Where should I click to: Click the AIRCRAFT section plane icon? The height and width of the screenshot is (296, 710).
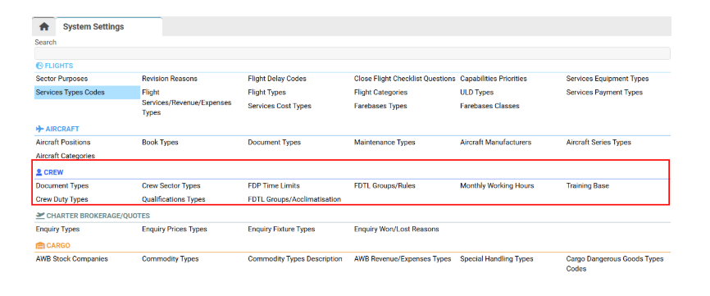(40, 129)
